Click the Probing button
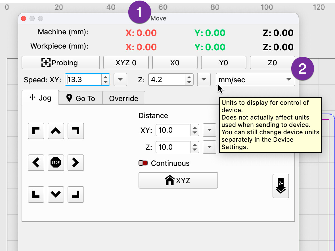 (x=61, y=63)
